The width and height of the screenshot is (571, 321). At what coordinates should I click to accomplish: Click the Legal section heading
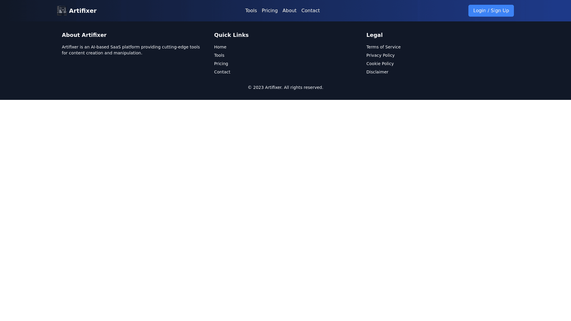pyautogui.click(x=374, y=35)
